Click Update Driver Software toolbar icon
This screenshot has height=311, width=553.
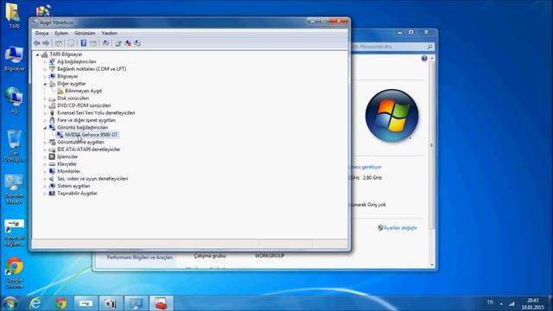click(x=118, y=43)
